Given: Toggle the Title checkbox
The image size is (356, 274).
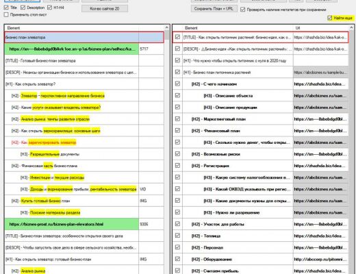Looking at the screenshot, I should pos(6,8).
